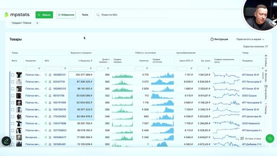277x156 pixels.
Task: Click the table vertical scrollbar handle
Action: point(263,76)
